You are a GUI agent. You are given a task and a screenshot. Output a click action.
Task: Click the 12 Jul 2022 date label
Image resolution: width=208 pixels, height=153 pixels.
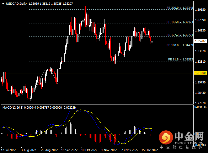pyautogui.click(x=8, y=150)
